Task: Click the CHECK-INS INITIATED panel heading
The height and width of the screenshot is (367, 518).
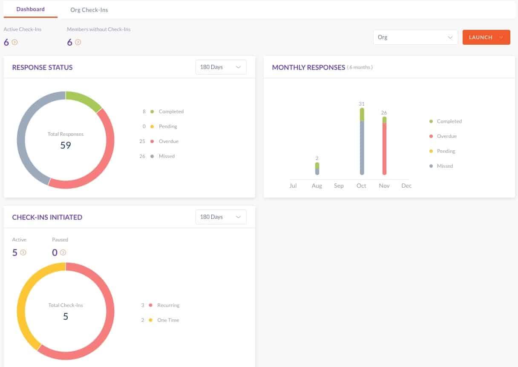Action: 47,217
